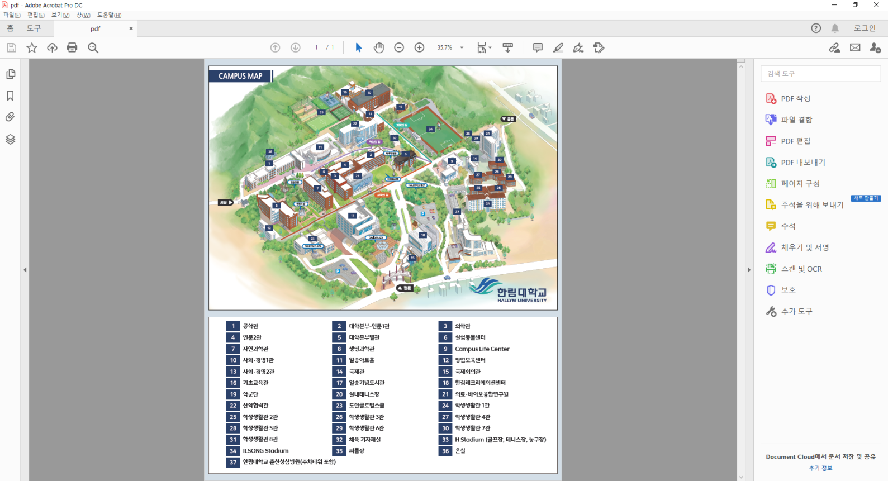Screen dimensions: 888x481
Task: Open fit page options tool
Action: click(484, 48)
